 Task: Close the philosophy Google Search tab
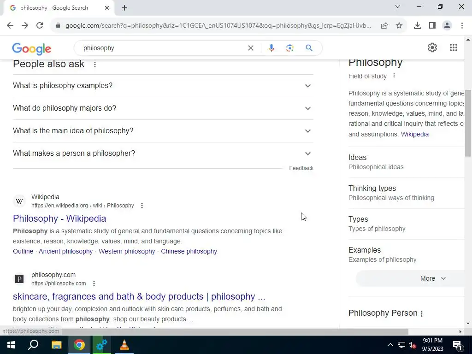(107, 8)
